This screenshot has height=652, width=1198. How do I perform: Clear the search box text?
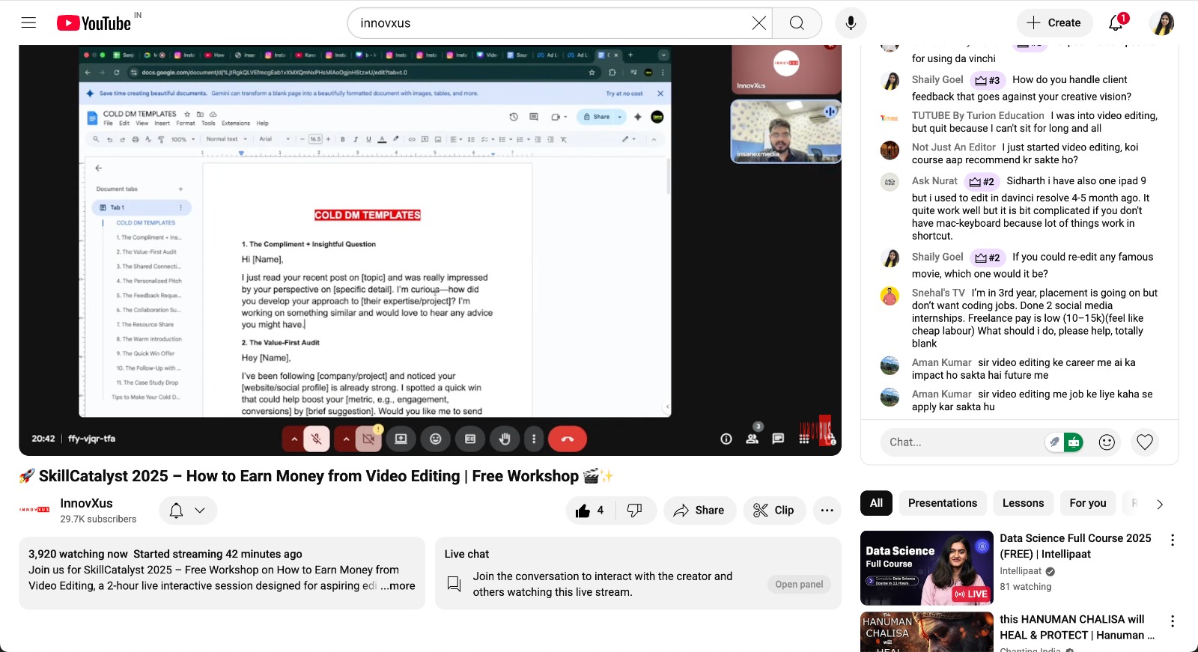[758, 23]
